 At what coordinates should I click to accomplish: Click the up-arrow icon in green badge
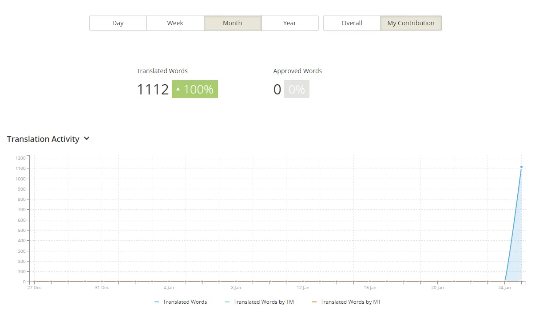[178, 89]
